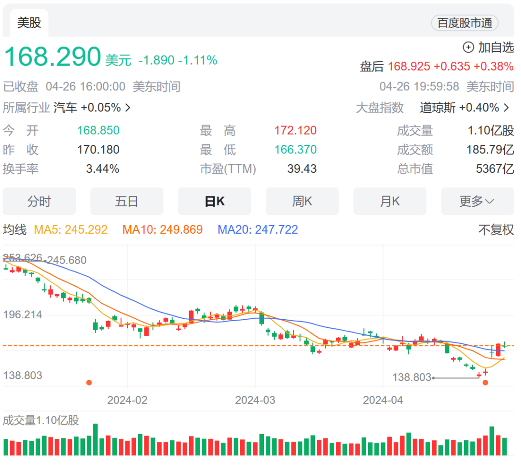Click the 最低 value 166.370

point(295,150)
